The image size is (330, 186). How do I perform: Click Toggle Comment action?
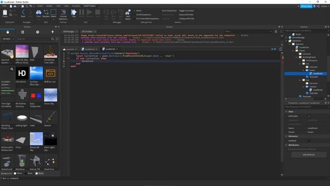(187, 10)
